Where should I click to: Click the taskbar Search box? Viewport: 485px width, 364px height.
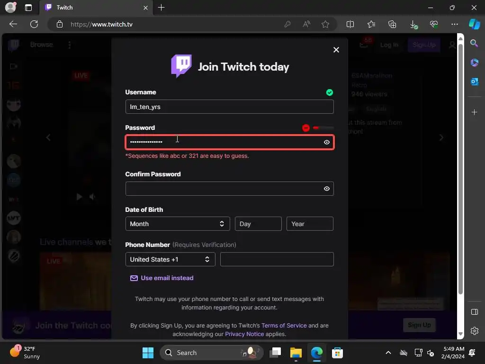(x=212, y=353)
